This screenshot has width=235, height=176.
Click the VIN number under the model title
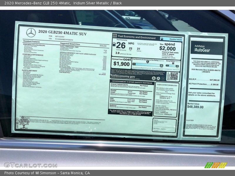[64, 40]
